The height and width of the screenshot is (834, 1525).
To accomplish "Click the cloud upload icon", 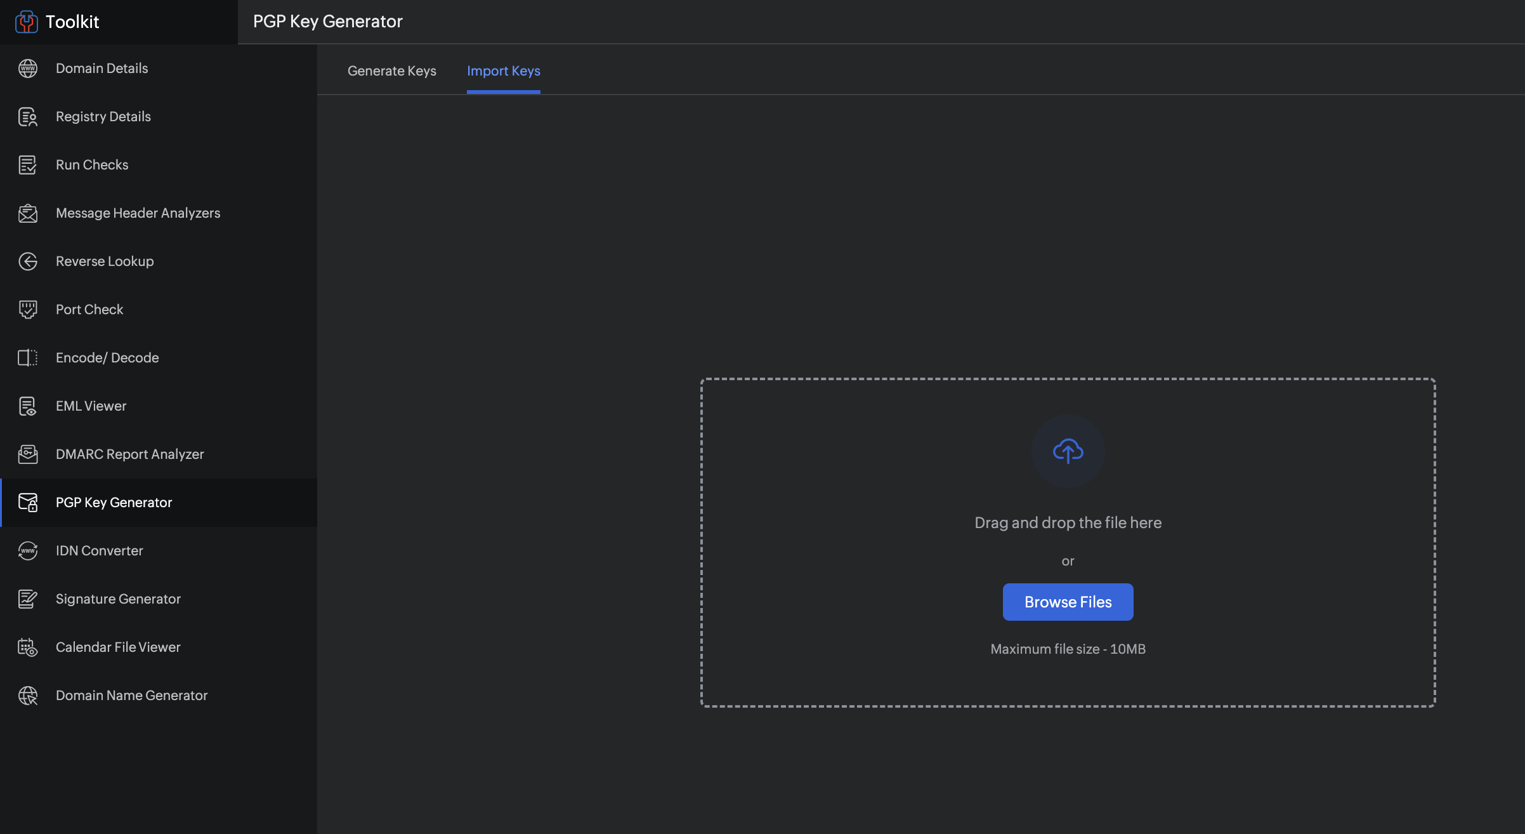I will [1068, 451].
